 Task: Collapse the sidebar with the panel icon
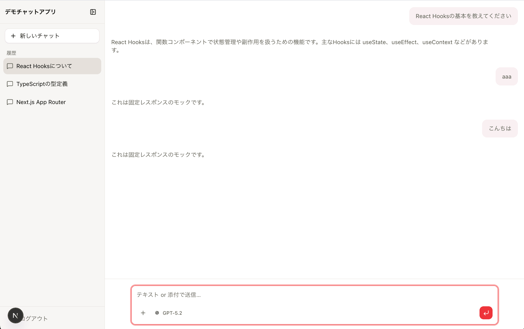[x=93, y=12]
